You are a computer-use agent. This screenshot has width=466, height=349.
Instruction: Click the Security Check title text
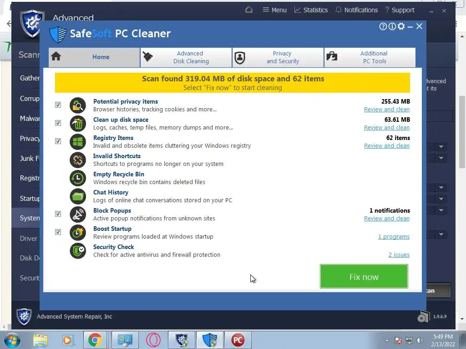point(113,247)
